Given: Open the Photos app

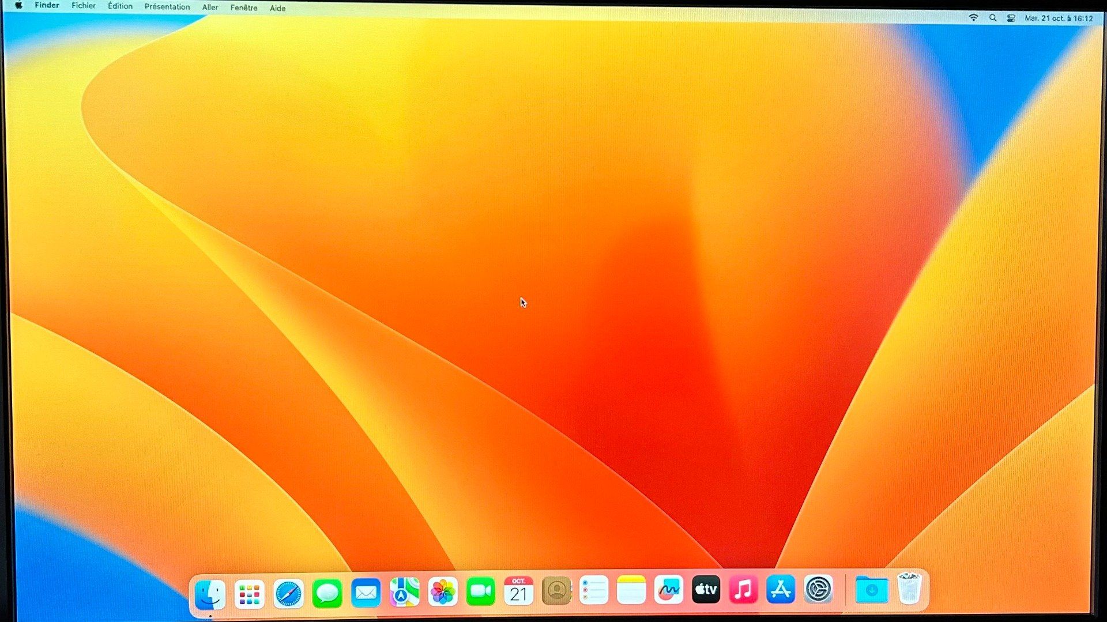Looking at the screenshot, I should click(x=443, y=592).
